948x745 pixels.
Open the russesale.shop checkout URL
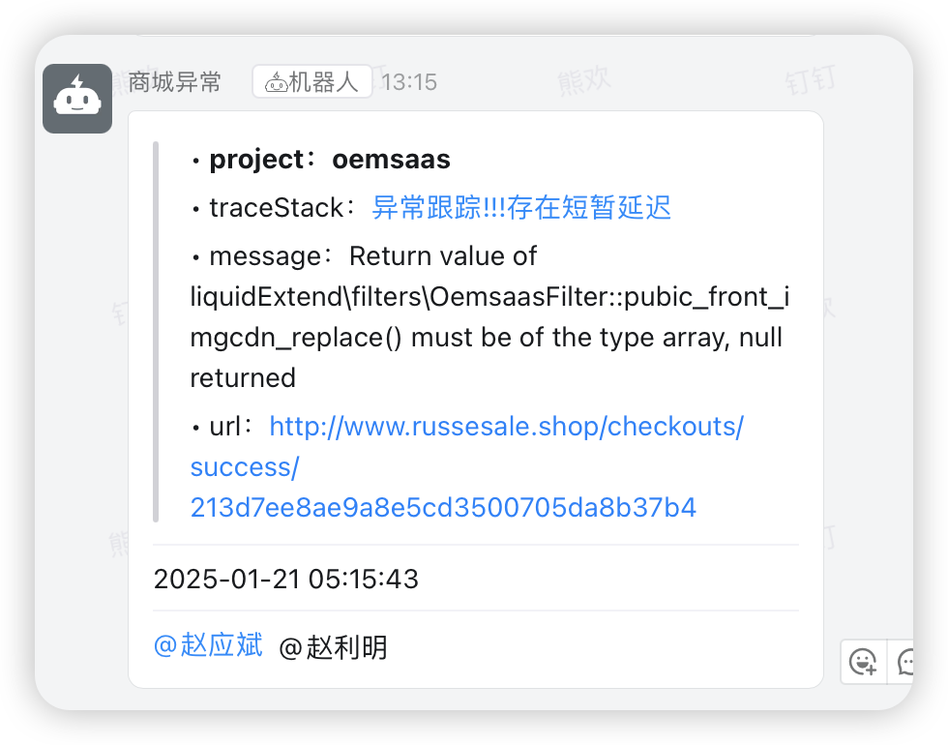pos(506,426)
